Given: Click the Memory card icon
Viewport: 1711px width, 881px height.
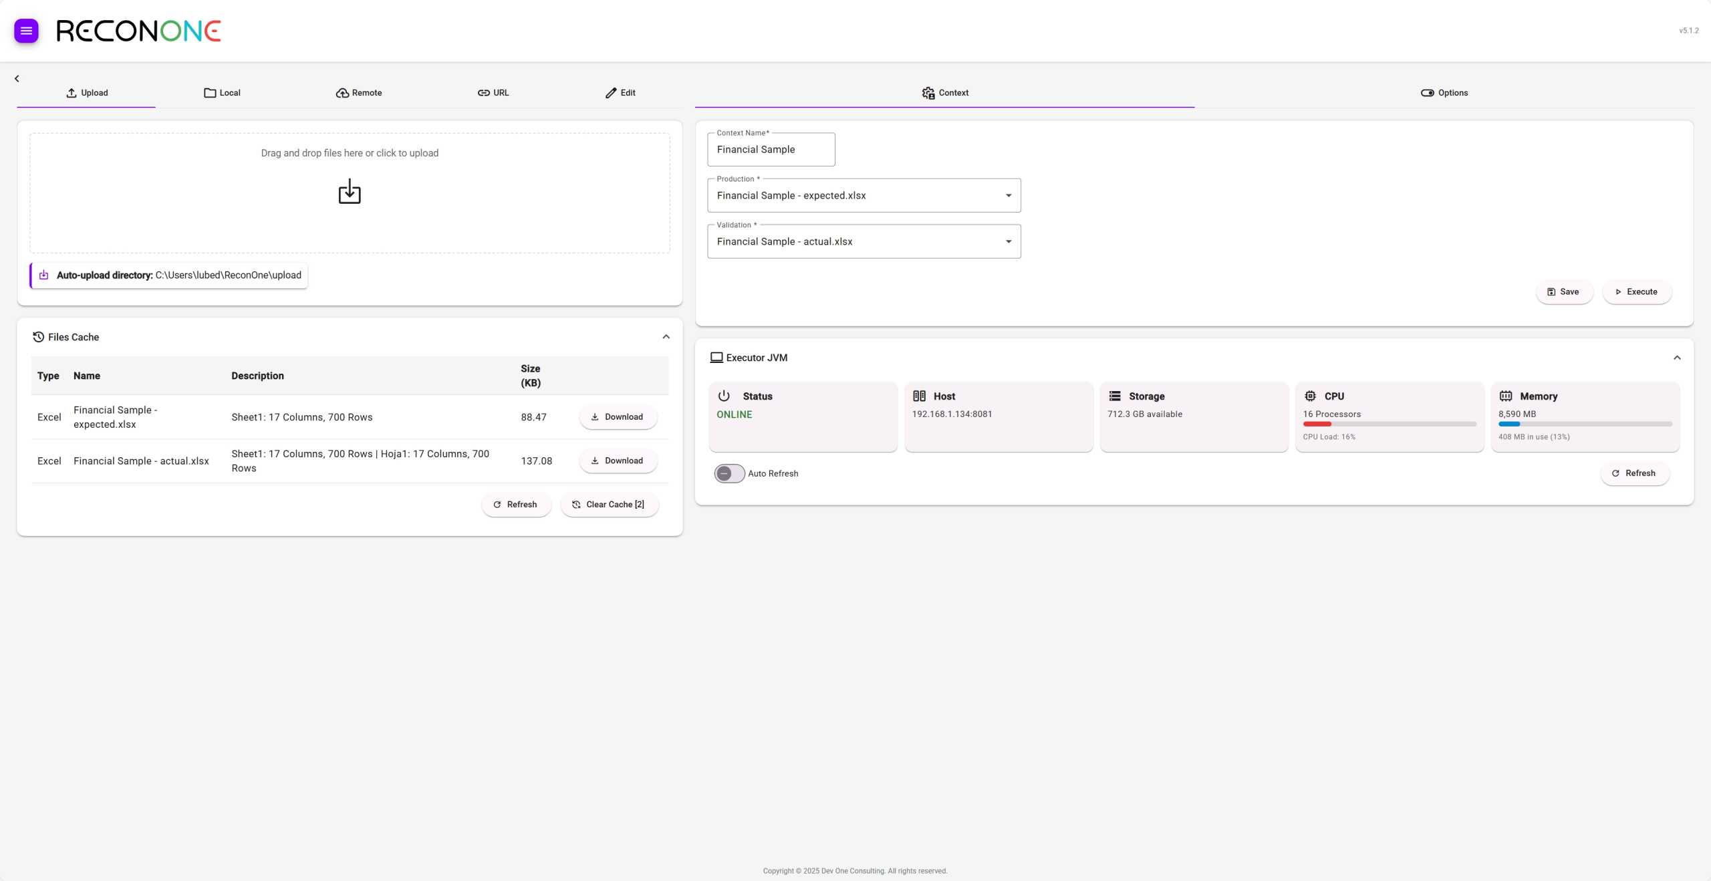Looking at the screenshot, I should coord(1505,396).
